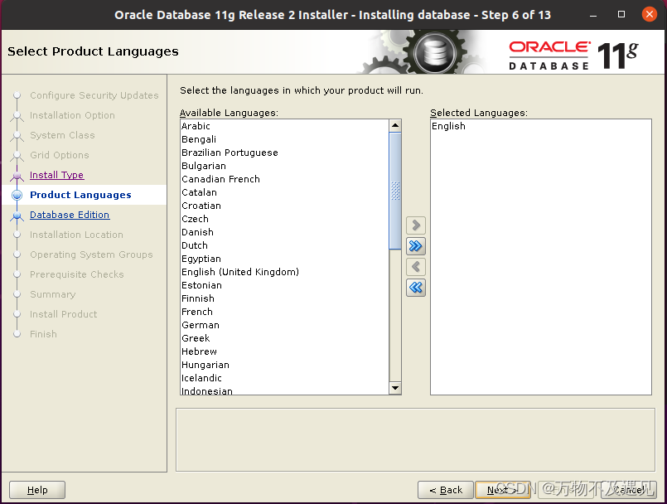Highlight Canadian French in the list
Image resolution: width=667 pixels, height=504 pixels.
(x=220, y=179)
